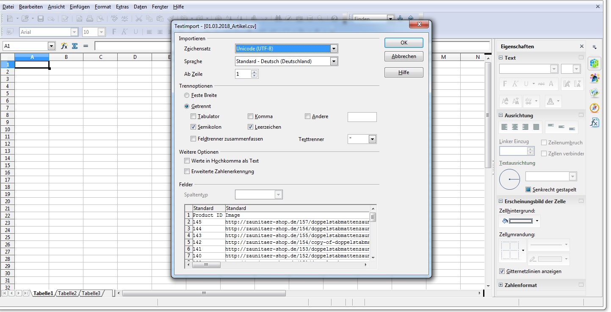
Task: Click the Print icon in the toolbar
Action: [x=90, y=19]
